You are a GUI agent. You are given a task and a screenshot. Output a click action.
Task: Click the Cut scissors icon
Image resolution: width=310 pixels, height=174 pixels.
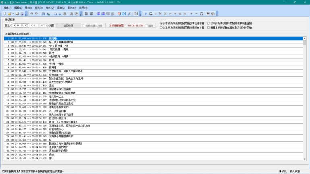click(60, 14)
